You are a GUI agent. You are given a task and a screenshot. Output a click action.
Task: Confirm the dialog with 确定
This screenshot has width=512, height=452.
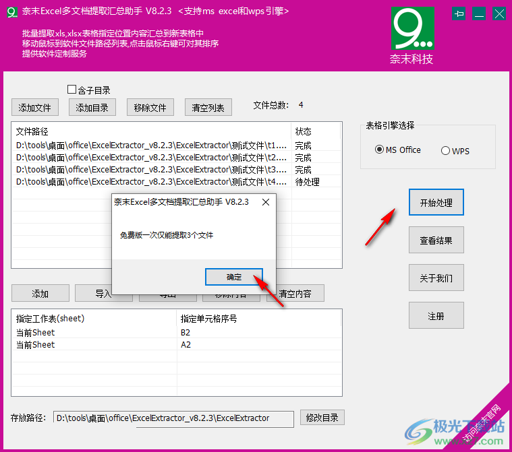234,277
